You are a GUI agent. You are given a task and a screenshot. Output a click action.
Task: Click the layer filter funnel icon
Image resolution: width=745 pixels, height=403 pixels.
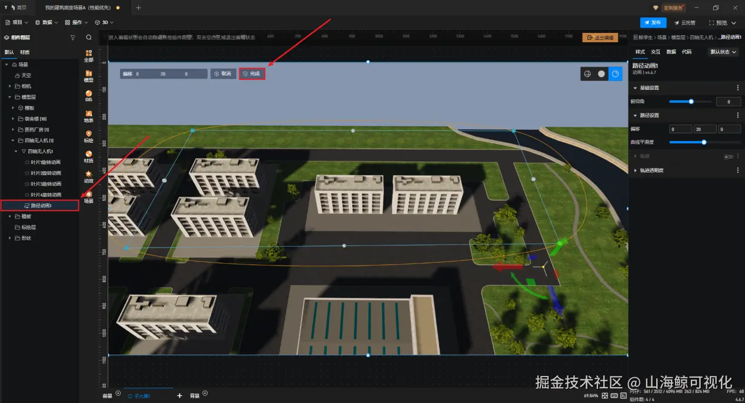(73, 37)
